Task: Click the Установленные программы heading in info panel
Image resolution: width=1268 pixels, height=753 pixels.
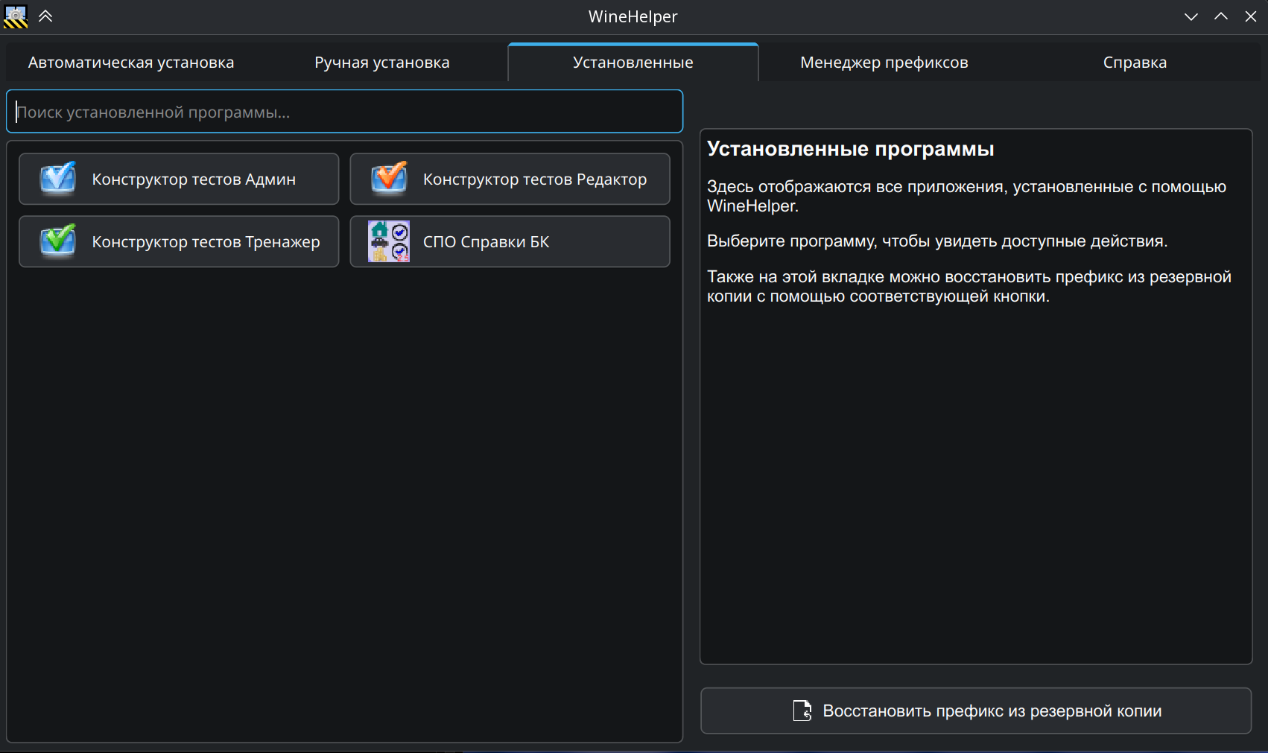Action: (850, 149)
